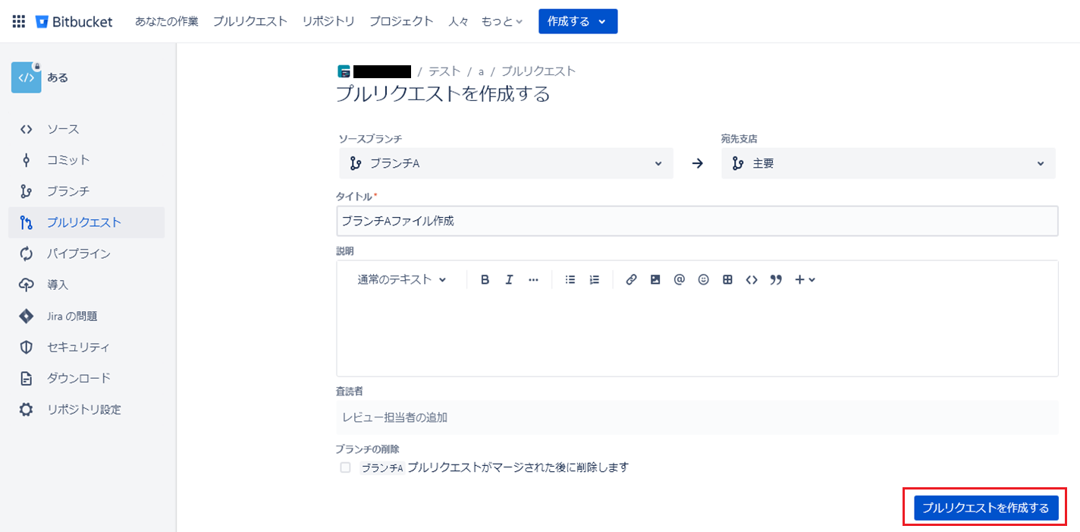Open プロジェクト in top navigation
This screenshot has width=1080, height=532.
click(x=401, y=21)
